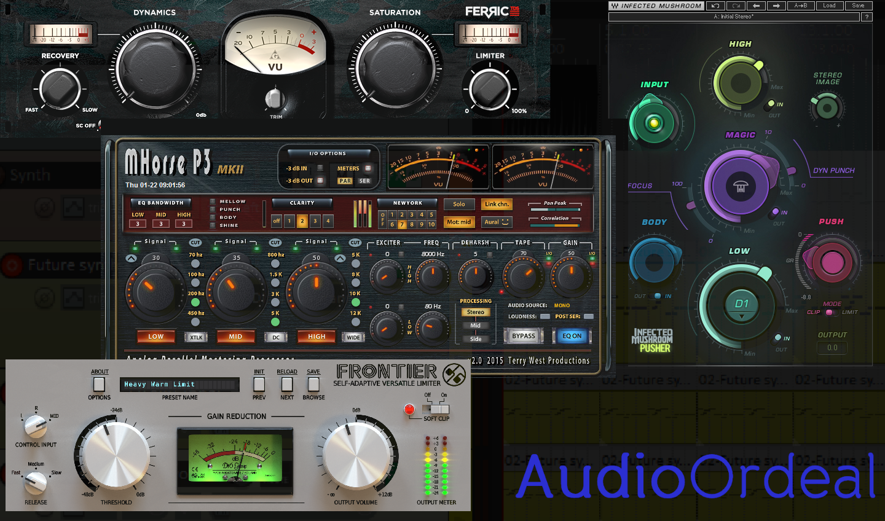Screen dimensions: 885x521
Task: Open the EQ Bandwidth MID value box
Action: pos(161,224)
